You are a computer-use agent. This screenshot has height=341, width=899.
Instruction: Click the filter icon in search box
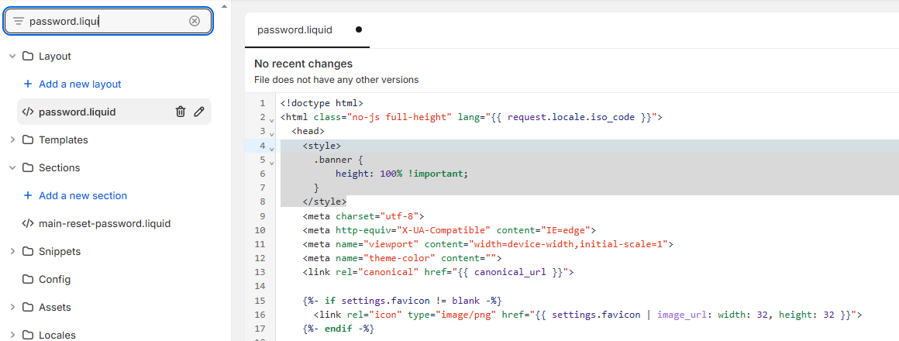pyautogui.click(x=19, y=21)
